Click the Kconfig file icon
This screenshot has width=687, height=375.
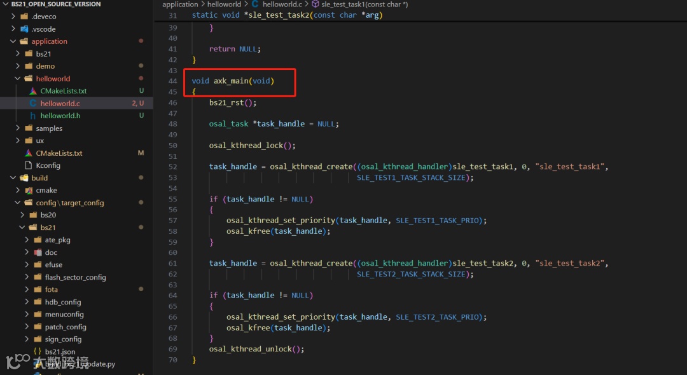pyautogui.click(x=29, y=165)
